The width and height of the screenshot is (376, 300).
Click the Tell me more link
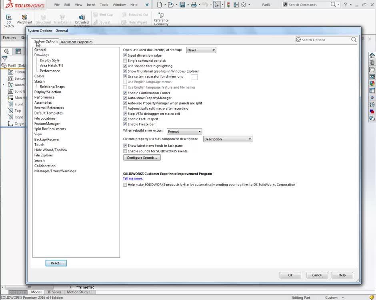click(132, 178)
